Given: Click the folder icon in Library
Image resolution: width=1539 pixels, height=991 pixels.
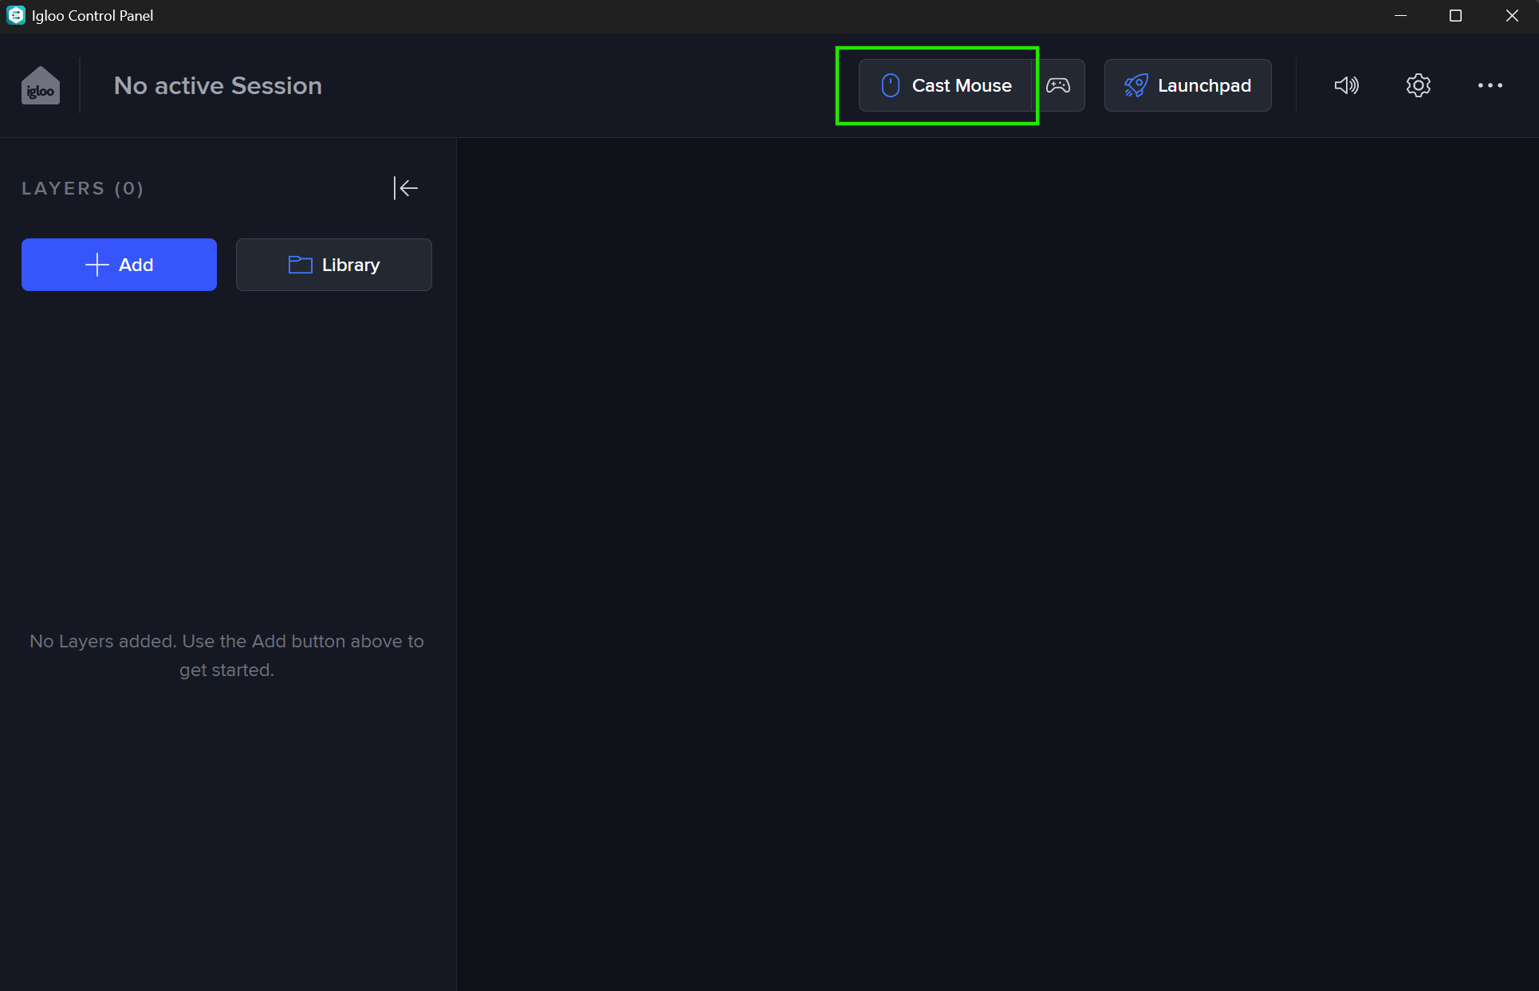Looking at the screenshot, I should point(300,265).
